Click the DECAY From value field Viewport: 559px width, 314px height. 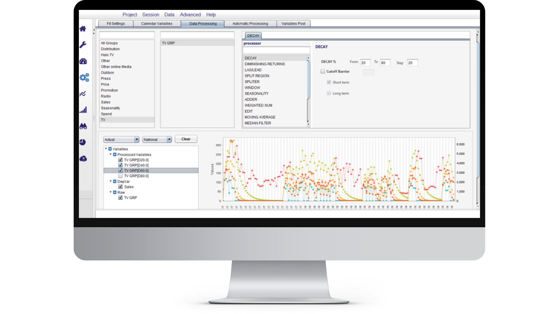point(365,63)
